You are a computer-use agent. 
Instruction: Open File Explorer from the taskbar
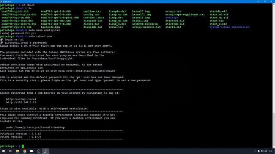point(18,151)
